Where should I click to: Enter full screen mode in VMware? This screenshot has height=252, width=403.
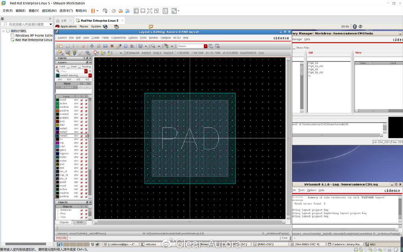[150, 11]
